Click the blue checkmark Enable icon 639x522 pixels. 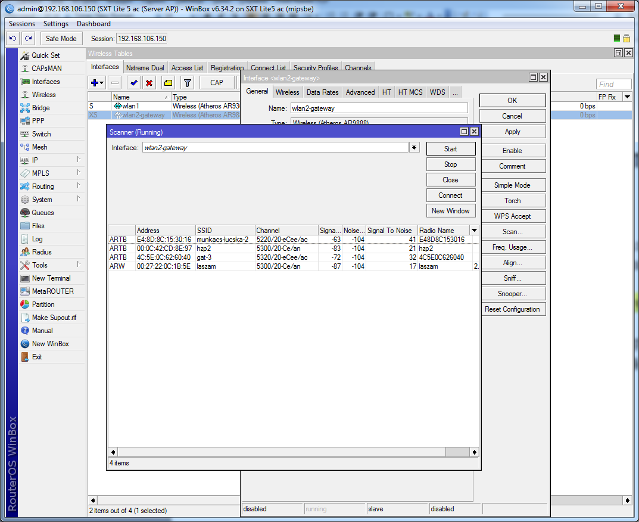tap(133, 83)
